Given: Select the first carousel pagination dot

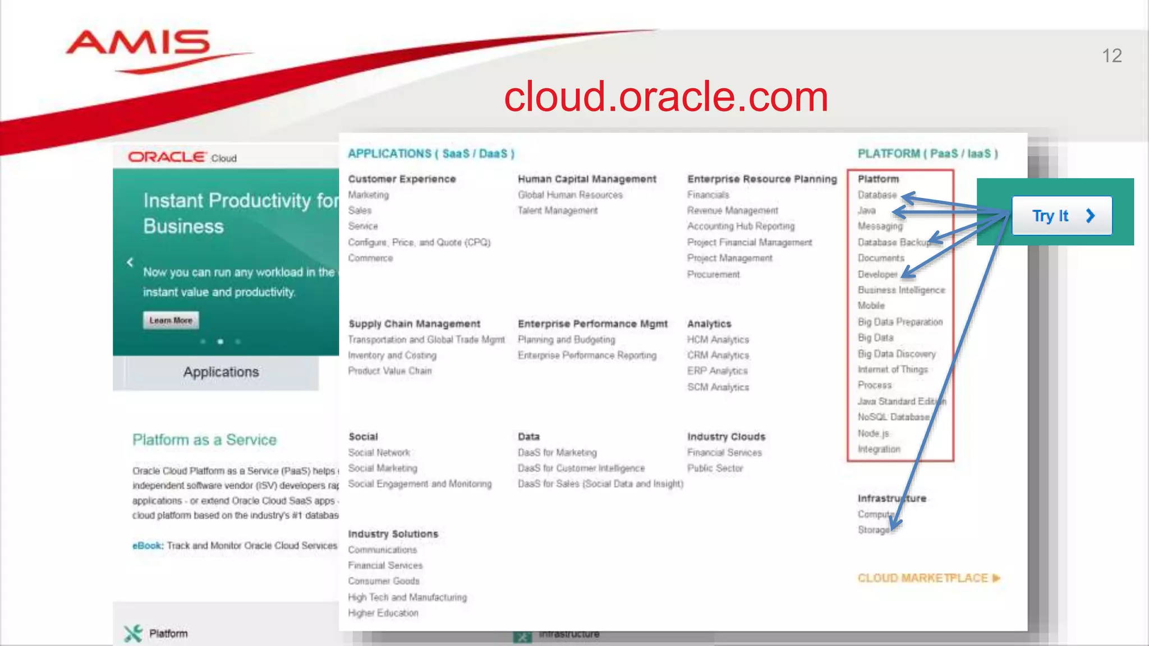Looking at the screenshot, I should [203, 342].
